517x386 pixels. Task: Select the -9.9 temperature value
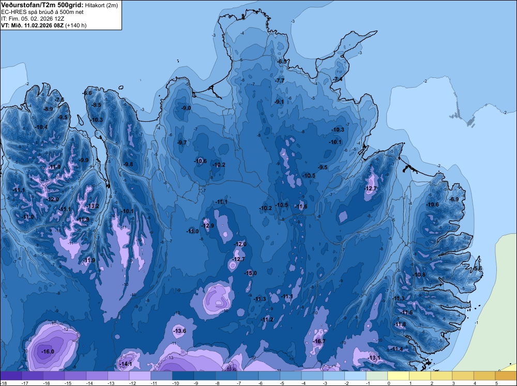pos(84,160)
